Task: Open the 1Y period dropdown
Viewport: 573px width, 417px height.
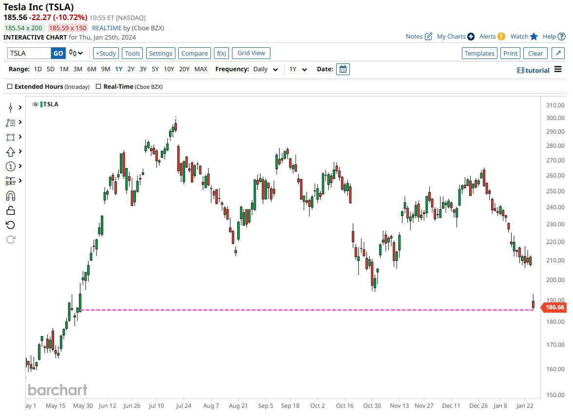Action: (x=298, y=69)
